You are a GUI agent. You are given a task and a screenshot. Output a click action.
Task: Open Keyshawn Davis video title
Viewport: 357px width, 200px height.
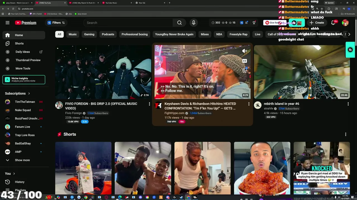200,106
